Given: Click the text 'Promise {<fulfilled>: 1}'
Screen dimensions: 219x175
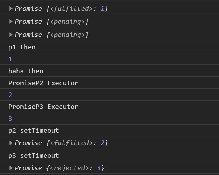Looking at the screenshot, I should point(62,9).
